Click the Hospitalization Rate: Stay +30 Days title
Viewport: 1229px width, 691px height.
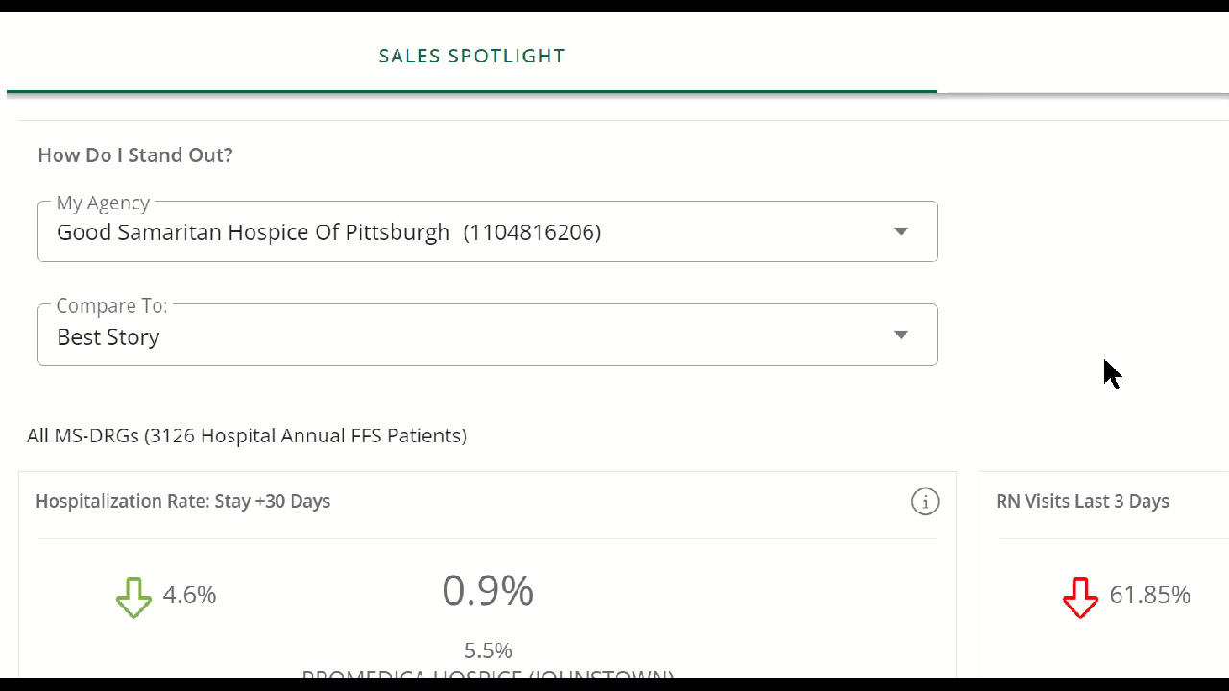coord(182,501)
